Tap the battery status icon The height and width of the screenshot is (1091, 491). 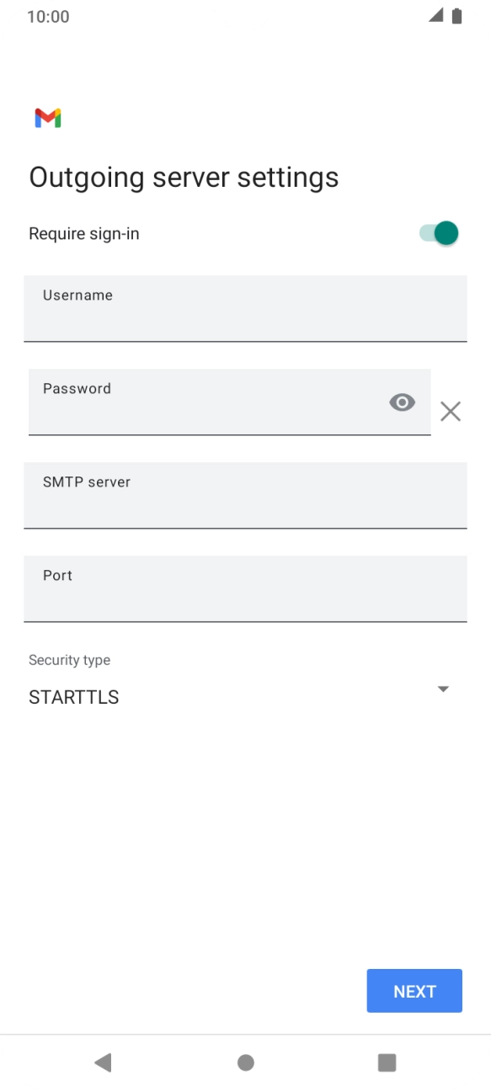pyautogui.click(x=457, y=14)
